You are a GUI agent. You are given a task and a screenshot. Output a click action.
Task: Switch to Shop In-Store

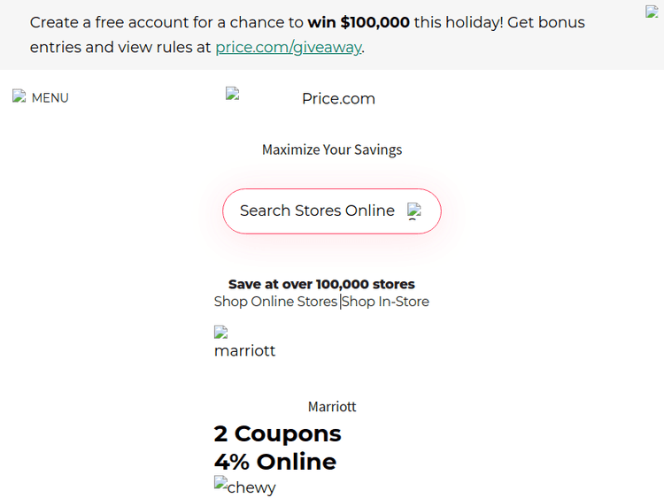[386, 302]
